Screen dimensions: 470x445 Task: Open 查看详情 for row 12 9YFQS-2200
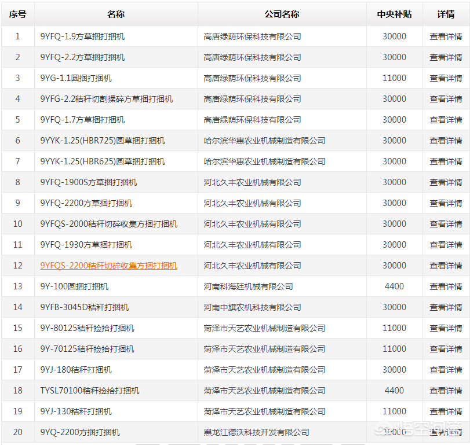pos(446,266)
